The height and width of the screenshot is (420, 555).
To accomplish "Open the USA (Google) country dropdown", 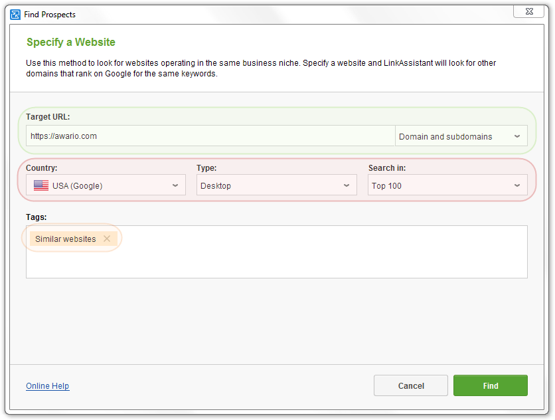I will tap(105, 186).
